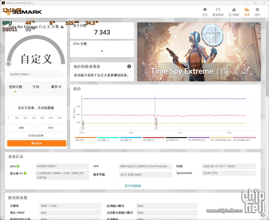Minimize the 3DMark window
This screenshot has height=220, width=269.
pyautogui.click(x=246, y=3)
